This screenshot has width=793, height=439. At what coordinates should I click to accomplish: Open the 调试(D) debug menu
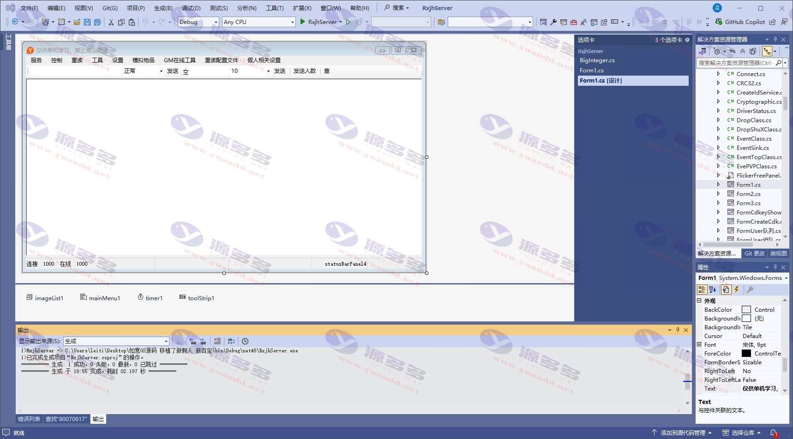click(x=191, y=8)
